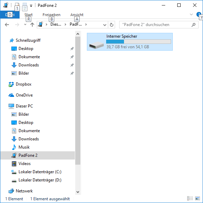
Task: Open the Datei ribbon tab
Action: pyautogui.click(x=10, y=15)
